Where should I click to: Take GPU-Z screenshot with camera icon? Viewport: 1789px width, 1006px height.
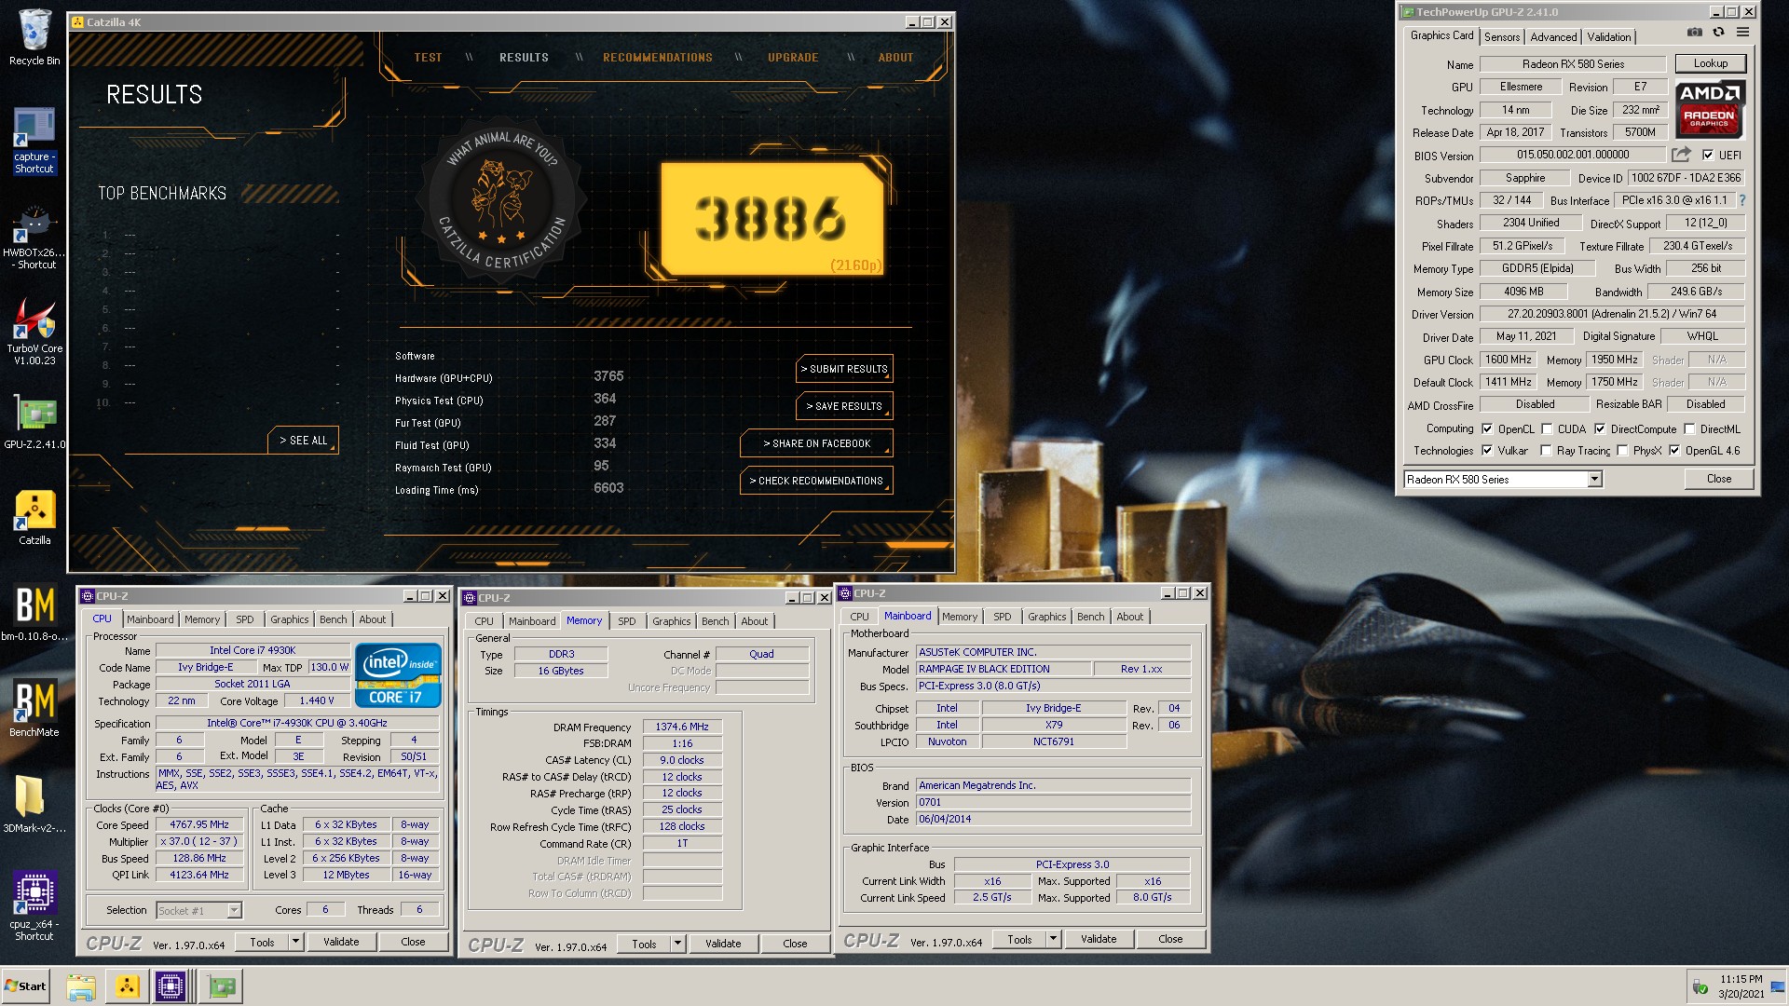1694,33
